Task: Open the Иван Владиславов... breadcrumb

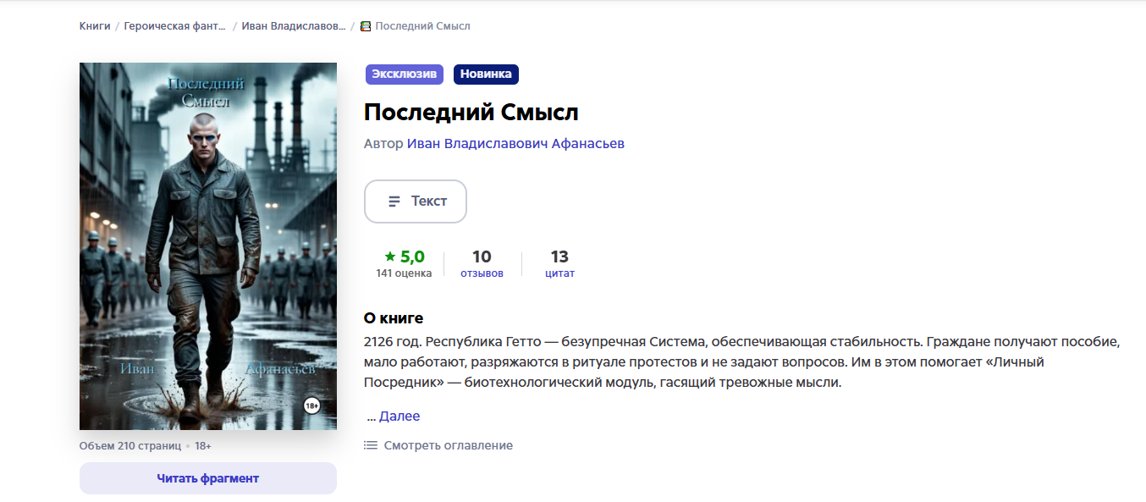Action: [293, 26]
